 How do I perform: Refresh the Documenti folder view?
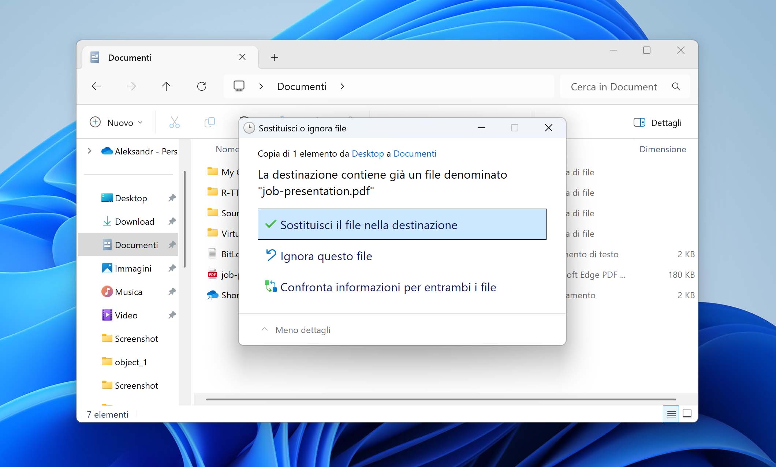point(202,86)
